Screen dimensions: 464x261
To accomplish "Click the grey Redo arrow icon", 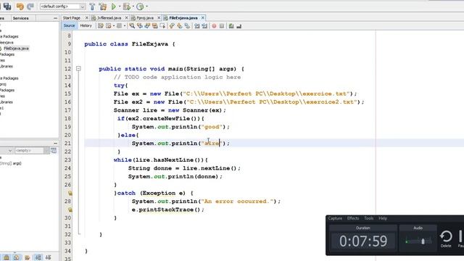I will point(30,7).
